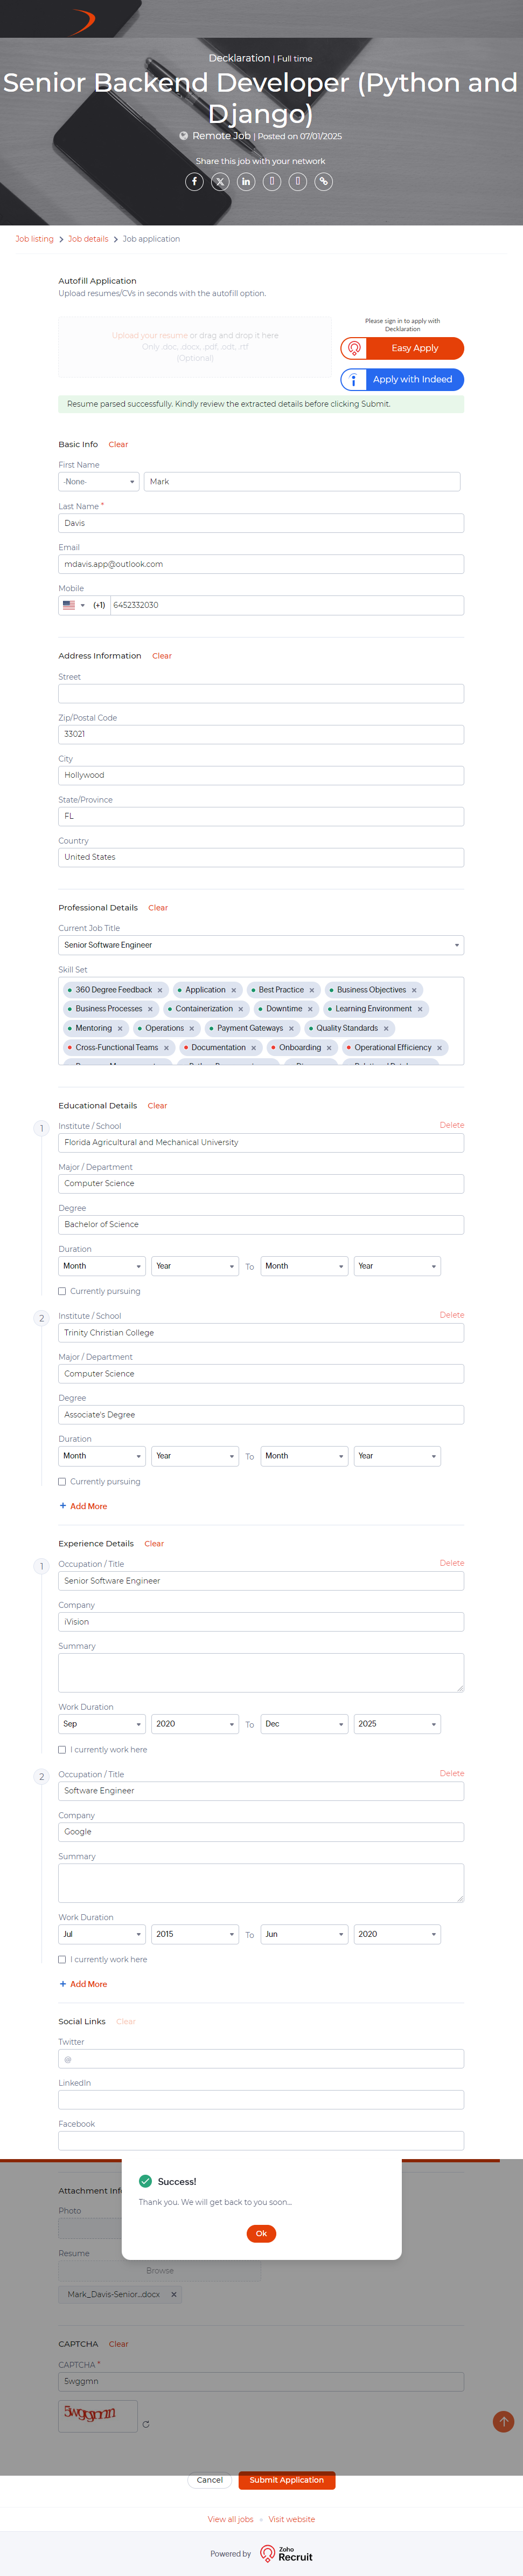The height and width of the screenshot is (2576, 523).
Task: Remove the Payment Gateways skill tag
Action: [x=291, y=1028]
